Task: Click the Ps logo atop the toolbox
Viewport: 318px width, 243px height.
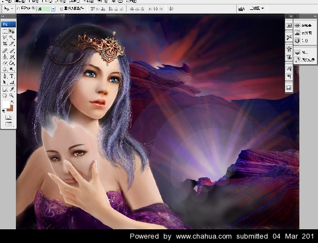Action: tap(8, 24)
